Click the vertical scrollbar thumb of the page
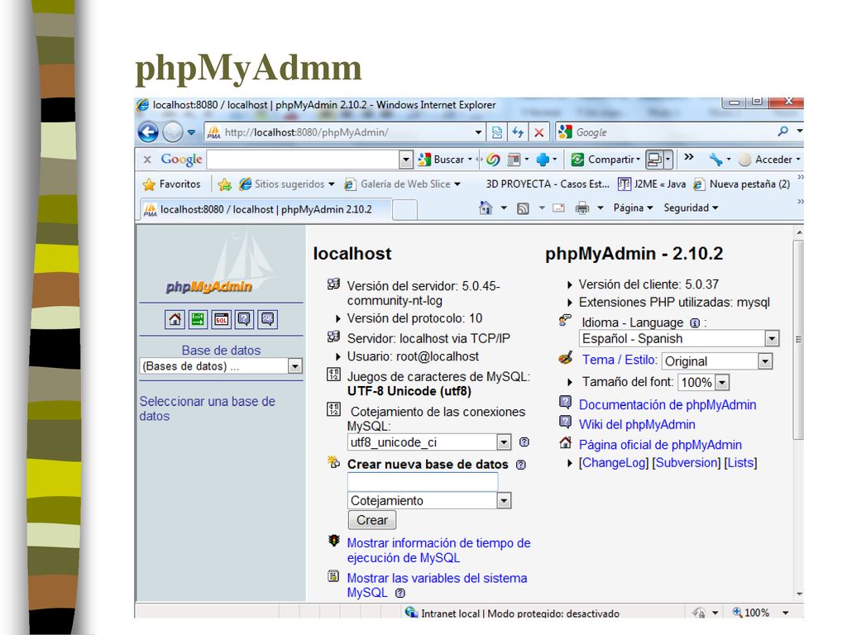The height and width of the screenshot is (635, 847). point(798,340)
